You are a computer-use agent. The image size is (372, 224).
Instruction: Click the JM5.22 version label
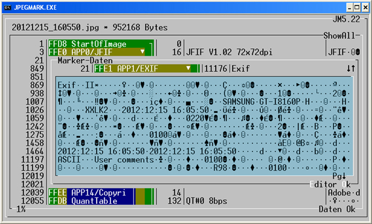(x=346, y=19)
